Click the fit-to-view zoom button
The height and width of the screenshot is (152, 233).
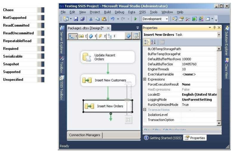click(128, 120)
